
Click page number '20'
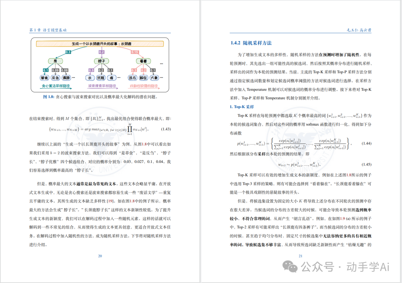[x=100, y=256]
